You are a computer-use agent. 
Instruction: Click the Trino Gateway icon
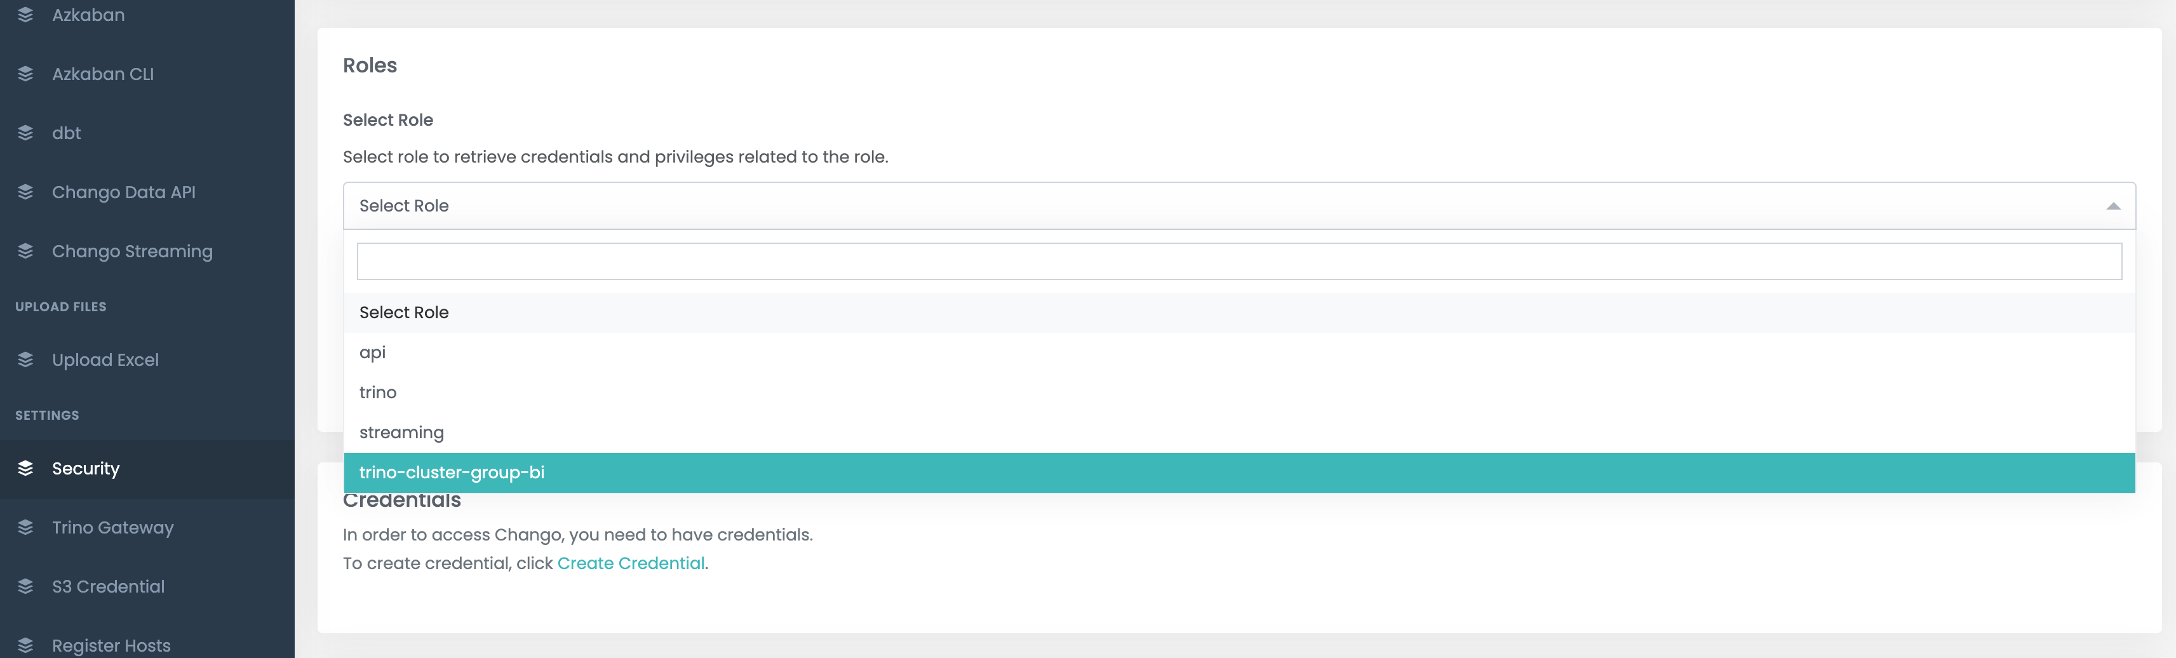coord(25,527)
